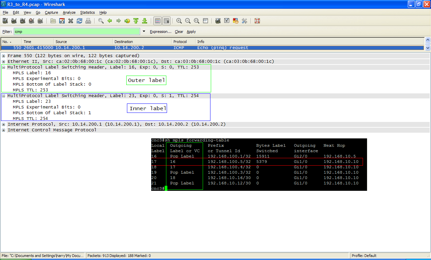Apply the display filter

click(x=191, y=32)
